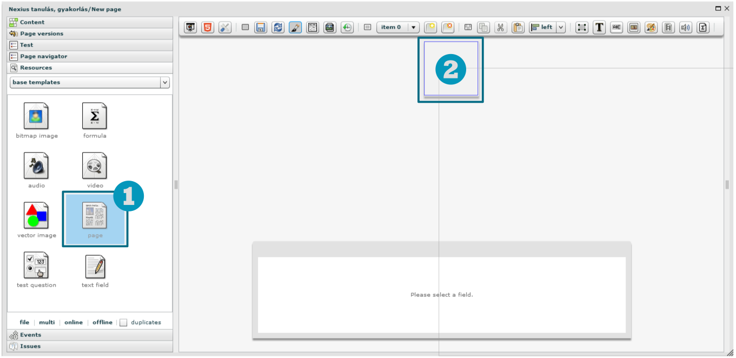Open the paint palette icon in the toolbar
The image size is (736, 358).
tap(651, 27)
